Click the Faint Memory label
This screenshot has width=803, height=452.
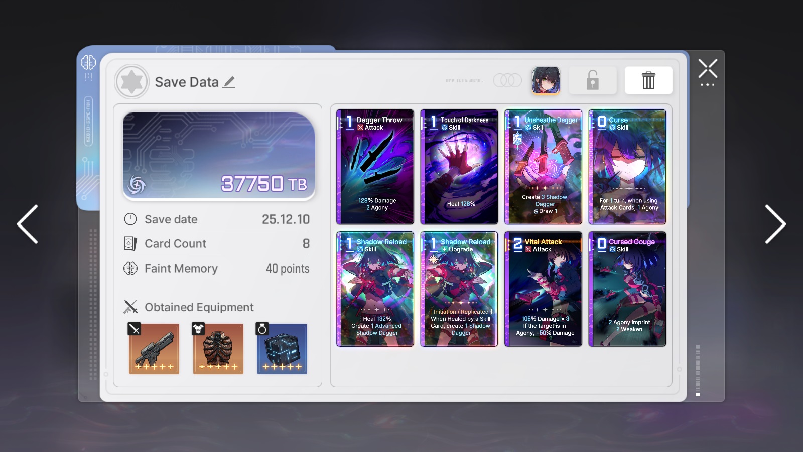181,269
